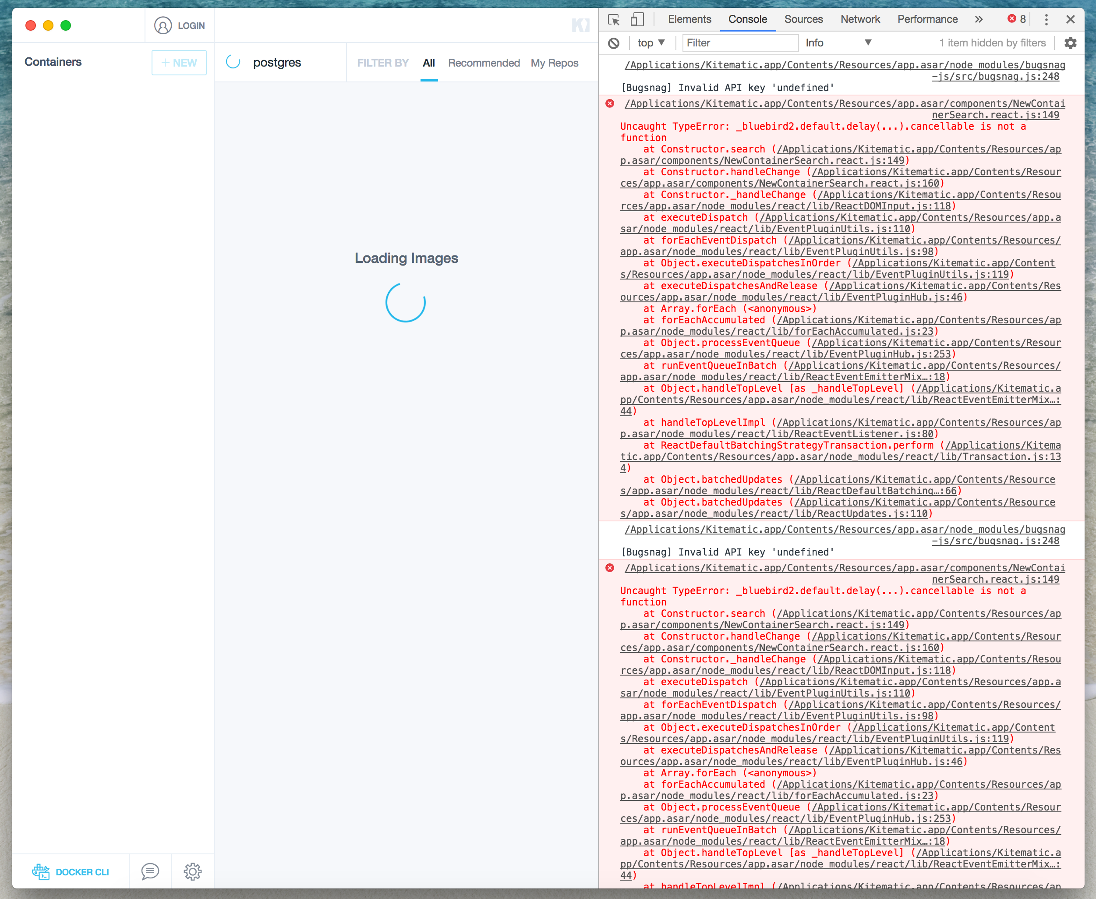
Task: Open console settings gear icon
Action: pyautogui.click(x=1070, y=43)
